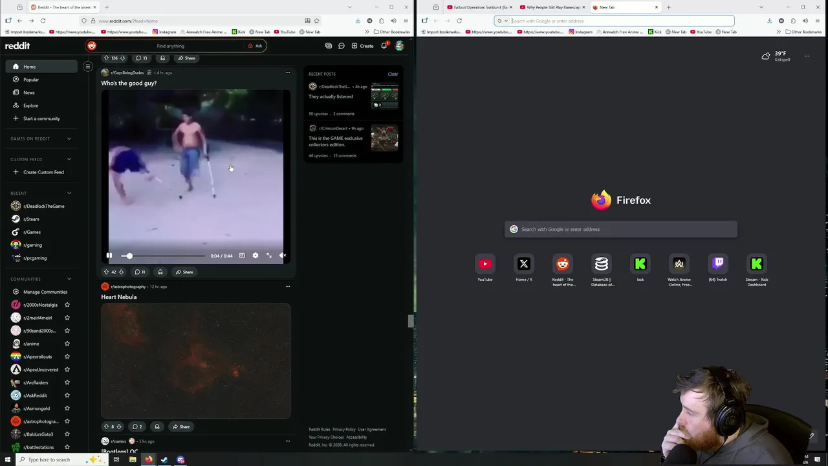Open Windows Start menu
The height and width of the screenshot is (466, 828).
coord(8,460)
